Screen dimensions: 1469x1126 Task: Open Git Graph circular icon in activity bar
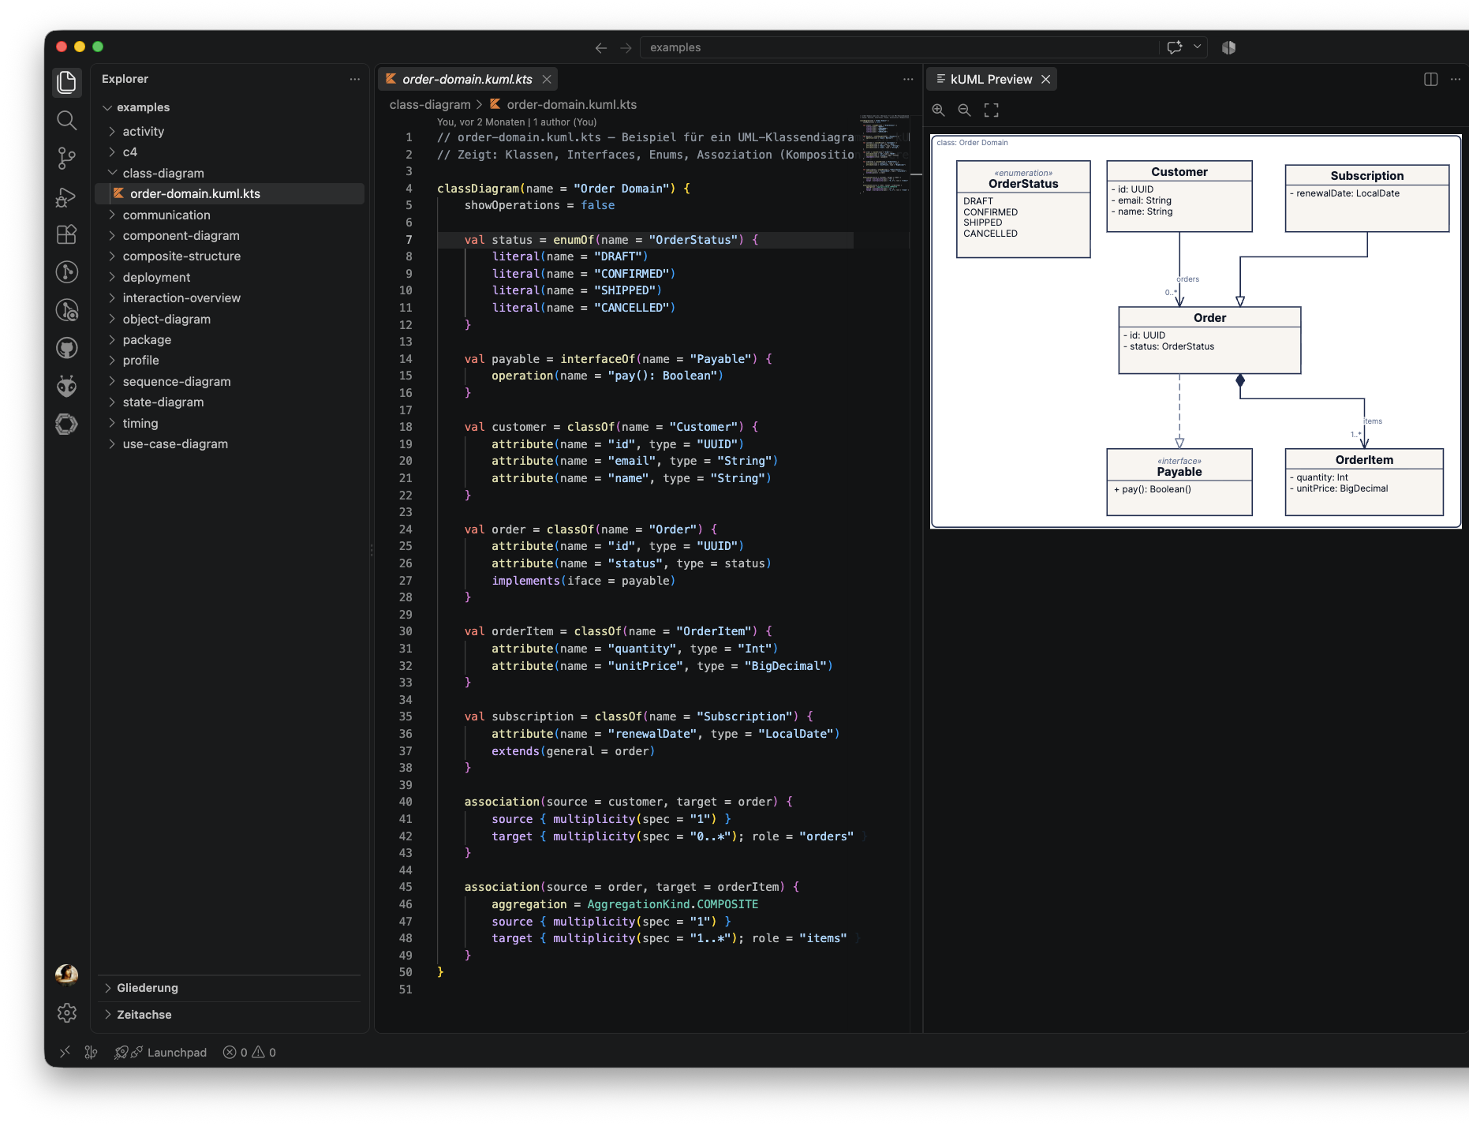click(67, 272)
